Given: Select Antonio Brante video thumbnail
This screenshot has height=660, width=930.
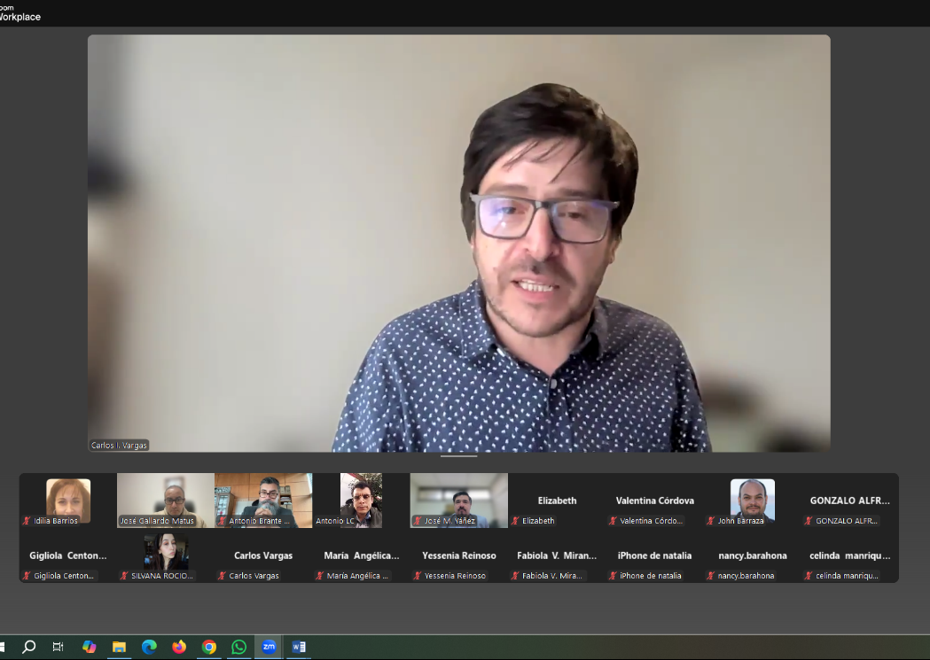Looking at the screenshot, I should pyautogui.click(x=263, y=500).
